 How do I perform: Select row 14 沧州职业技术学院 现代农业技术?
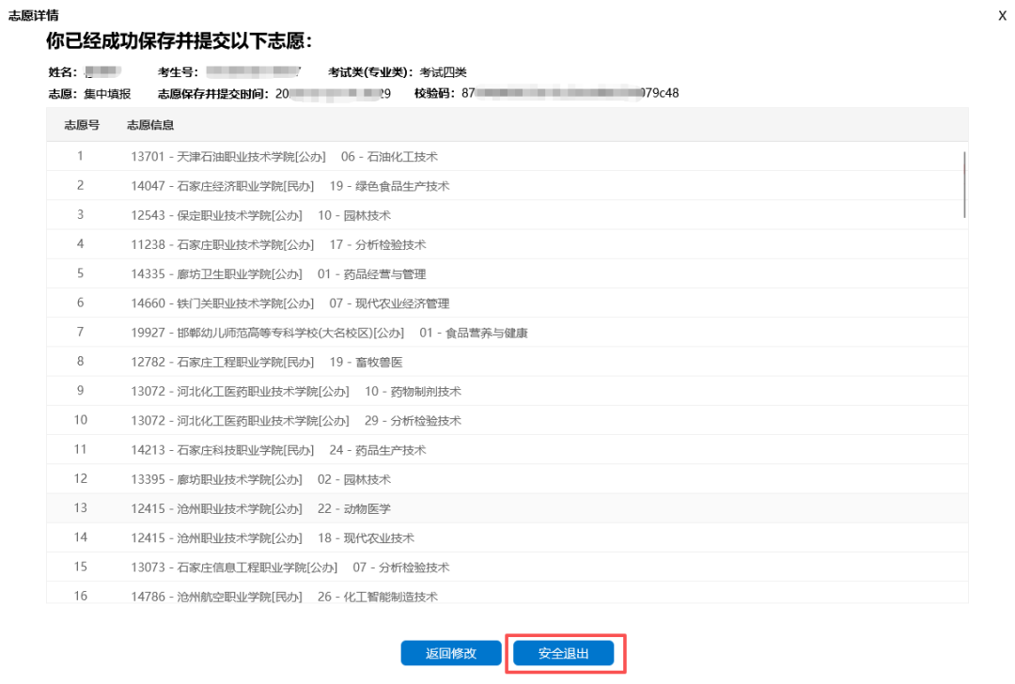click(376, 537)
